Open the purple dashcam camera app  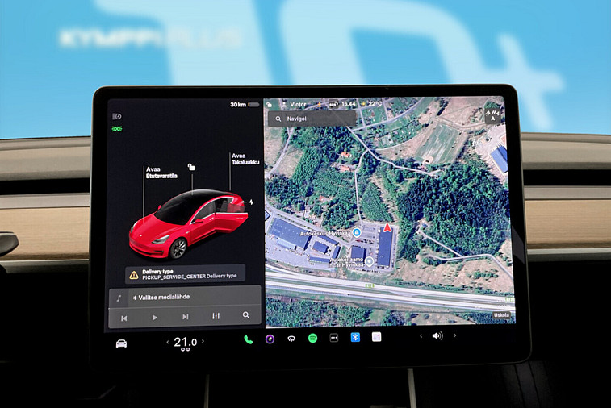(x=270, y=339)
